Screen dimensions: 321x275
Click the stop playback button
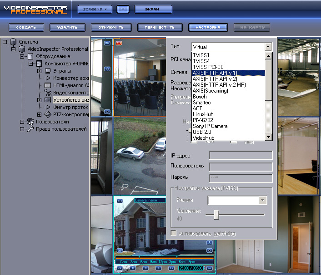point(133,268)
